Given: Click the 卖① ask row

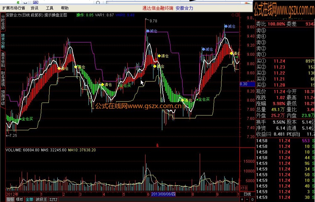Looking at the screenshot, I should click(x=285, y=54).
